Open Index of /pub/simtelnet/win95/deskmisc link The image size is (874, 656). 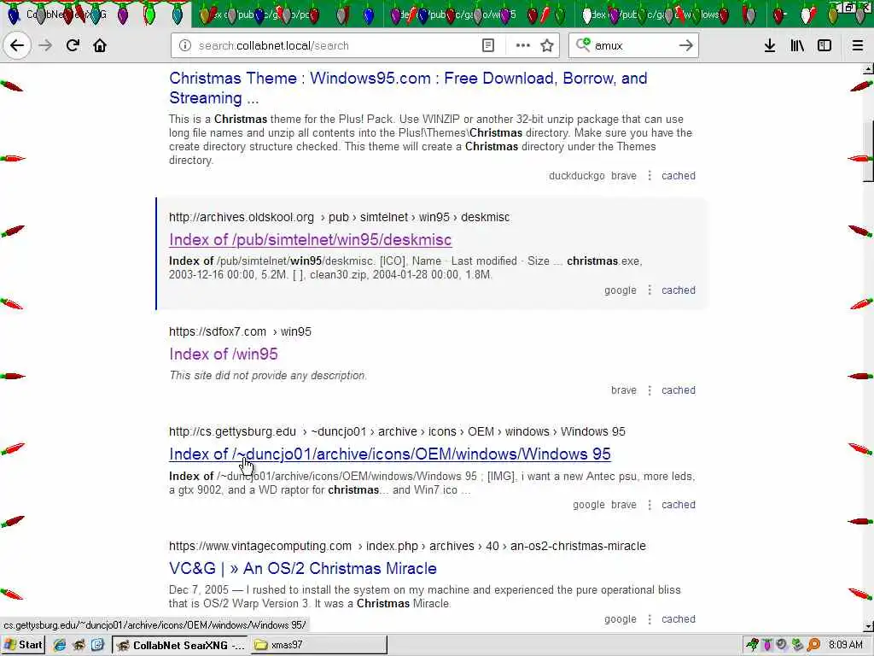[310, 239]
